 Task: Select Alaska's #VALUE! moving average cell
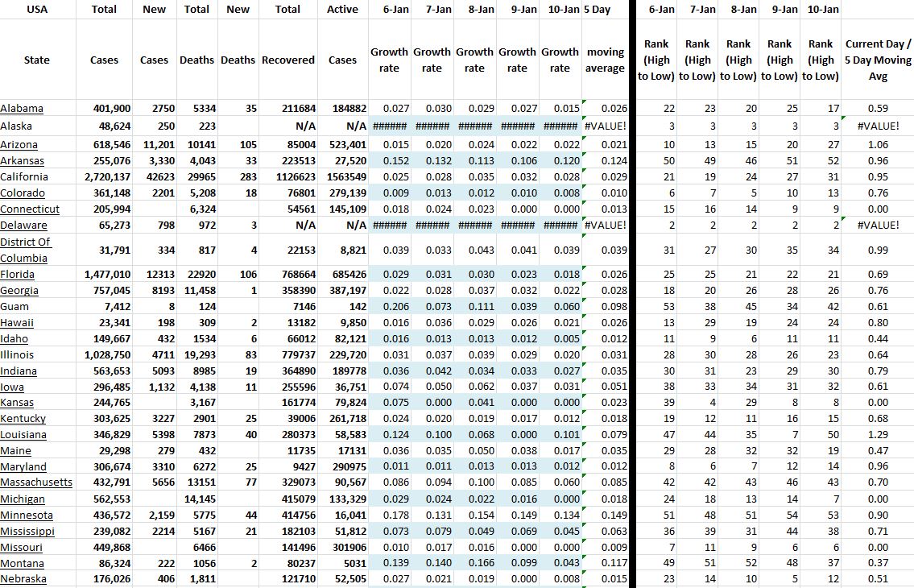[x=605, y=126]
